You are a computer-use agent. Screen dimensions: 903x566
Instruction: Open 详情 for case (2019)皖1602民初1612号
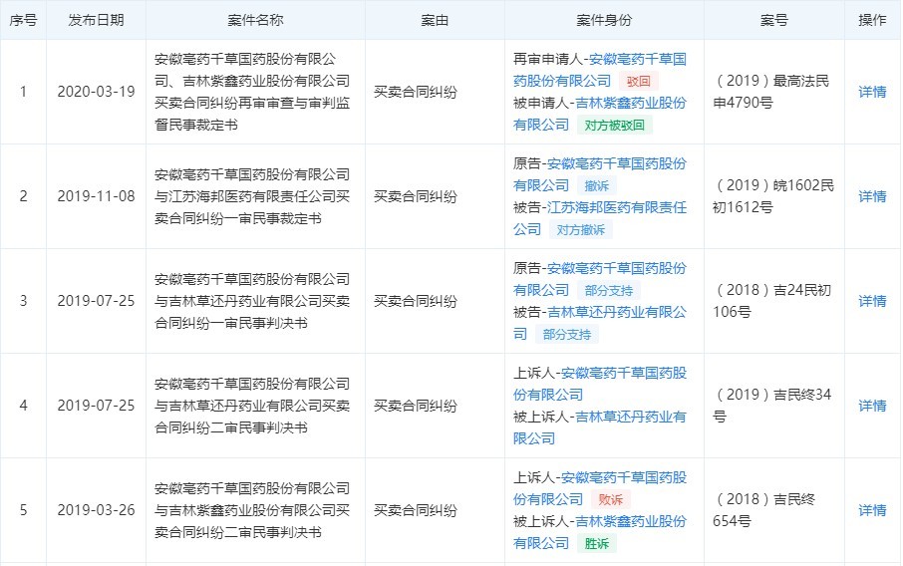872,196
